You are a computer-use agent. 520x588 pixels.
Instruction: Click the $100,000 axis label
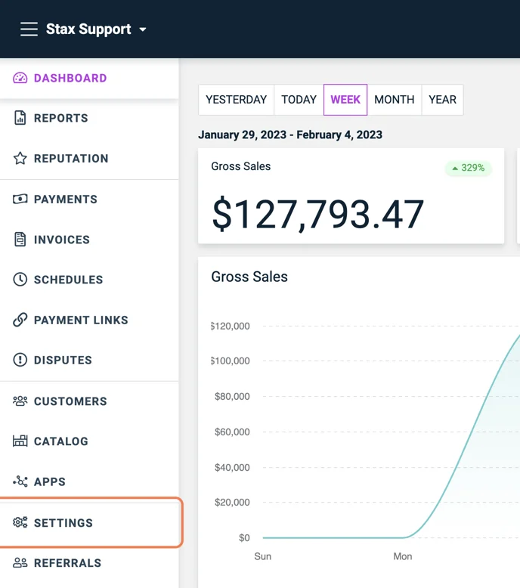tap(231, 361)
